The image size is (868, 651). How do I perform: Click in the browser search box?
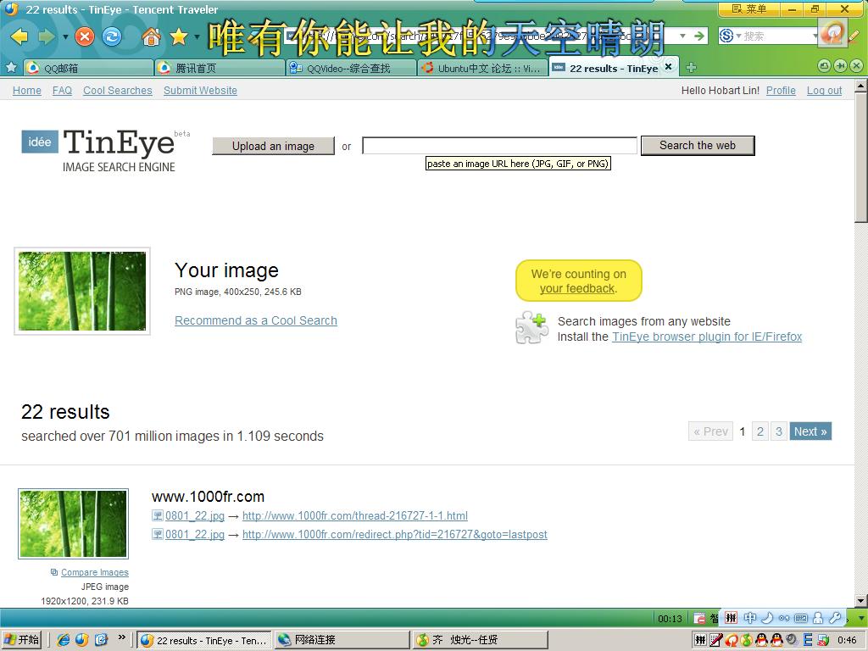[x=780, y=36]
